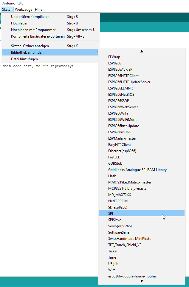Include the Ticker library

coord(142,251)
